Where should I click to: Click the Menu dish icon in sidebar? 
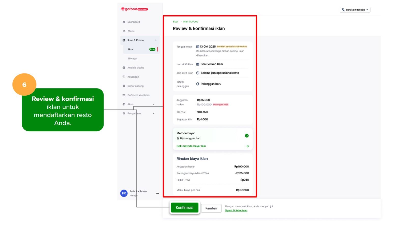click(124, 31)
